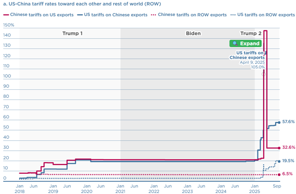
Task: Click the 150% label on y-axis
Action: click(9, 25)
